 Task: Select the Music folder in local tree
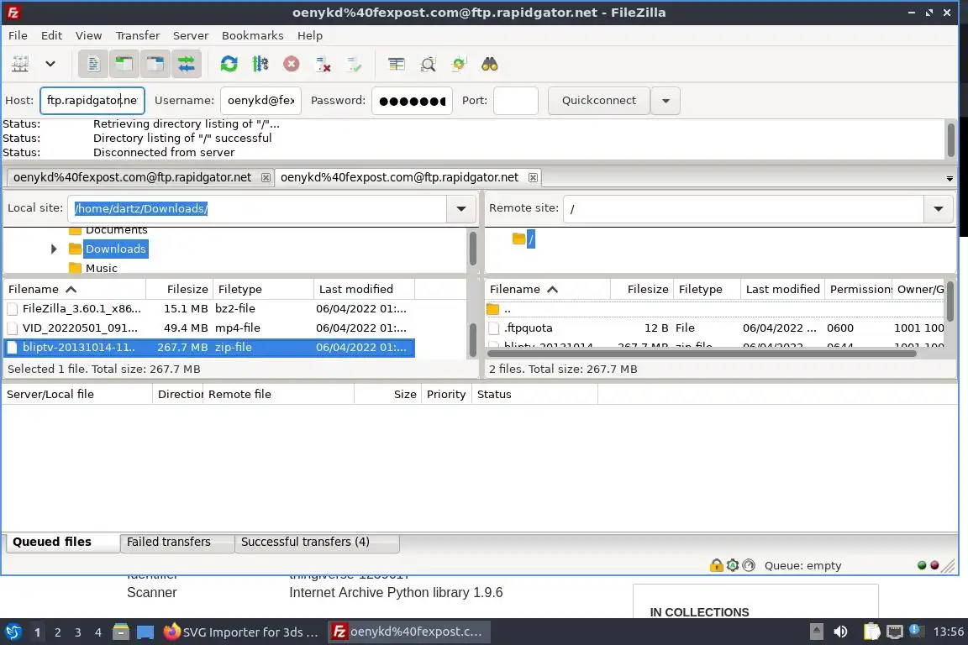[x=101, y=268]
